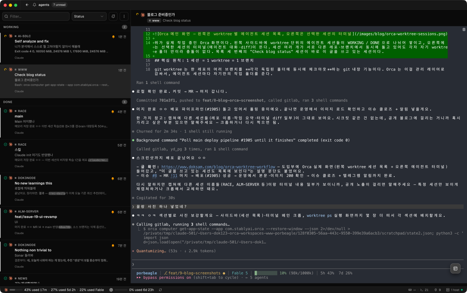Image resolution: width=467 pixels, height=293 pixels.
Task: Click the keyboard icon in status bar
Action: pyautogui.click(x=410, y=290)
